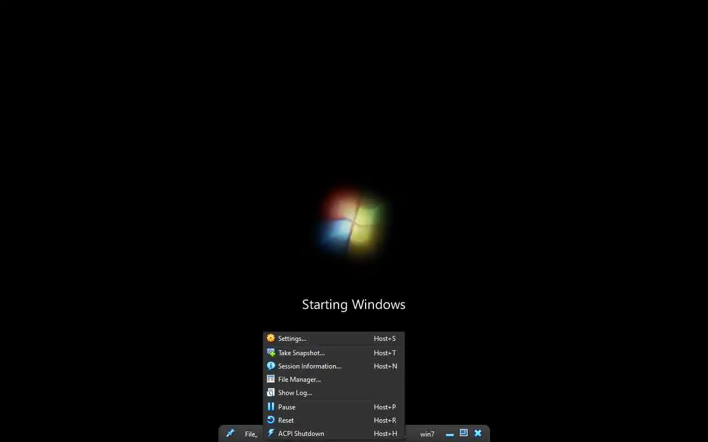The width and height of the screenshot is (708, 442).
Task: Pause the virtual machine
Action: (334, 407)
